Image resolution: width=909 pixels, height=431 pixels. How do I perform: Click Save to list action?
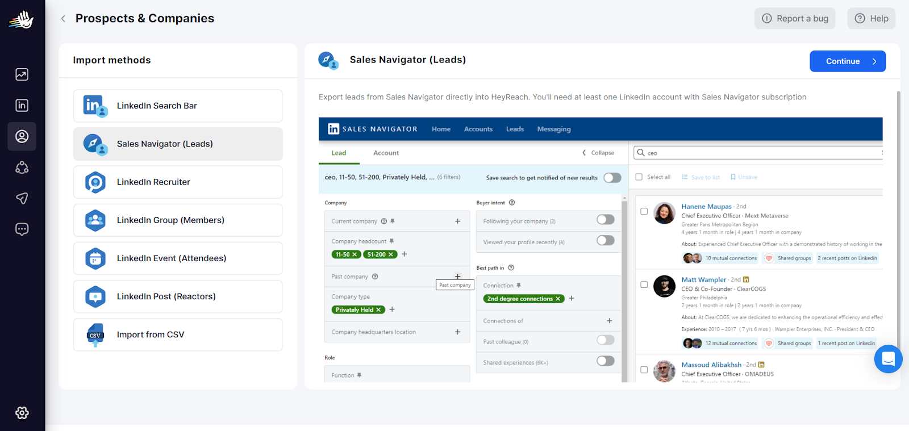(700, 177)
